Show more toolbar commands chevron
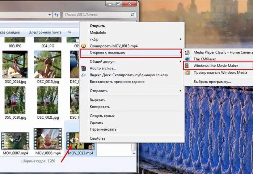This screenshot has height=174, width=253. (x=69, y=32)
